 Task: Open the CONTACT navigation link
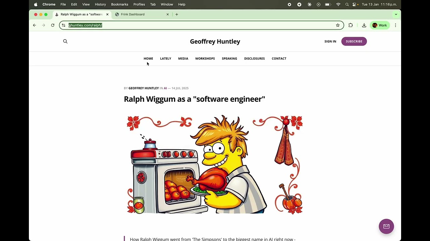279,59
